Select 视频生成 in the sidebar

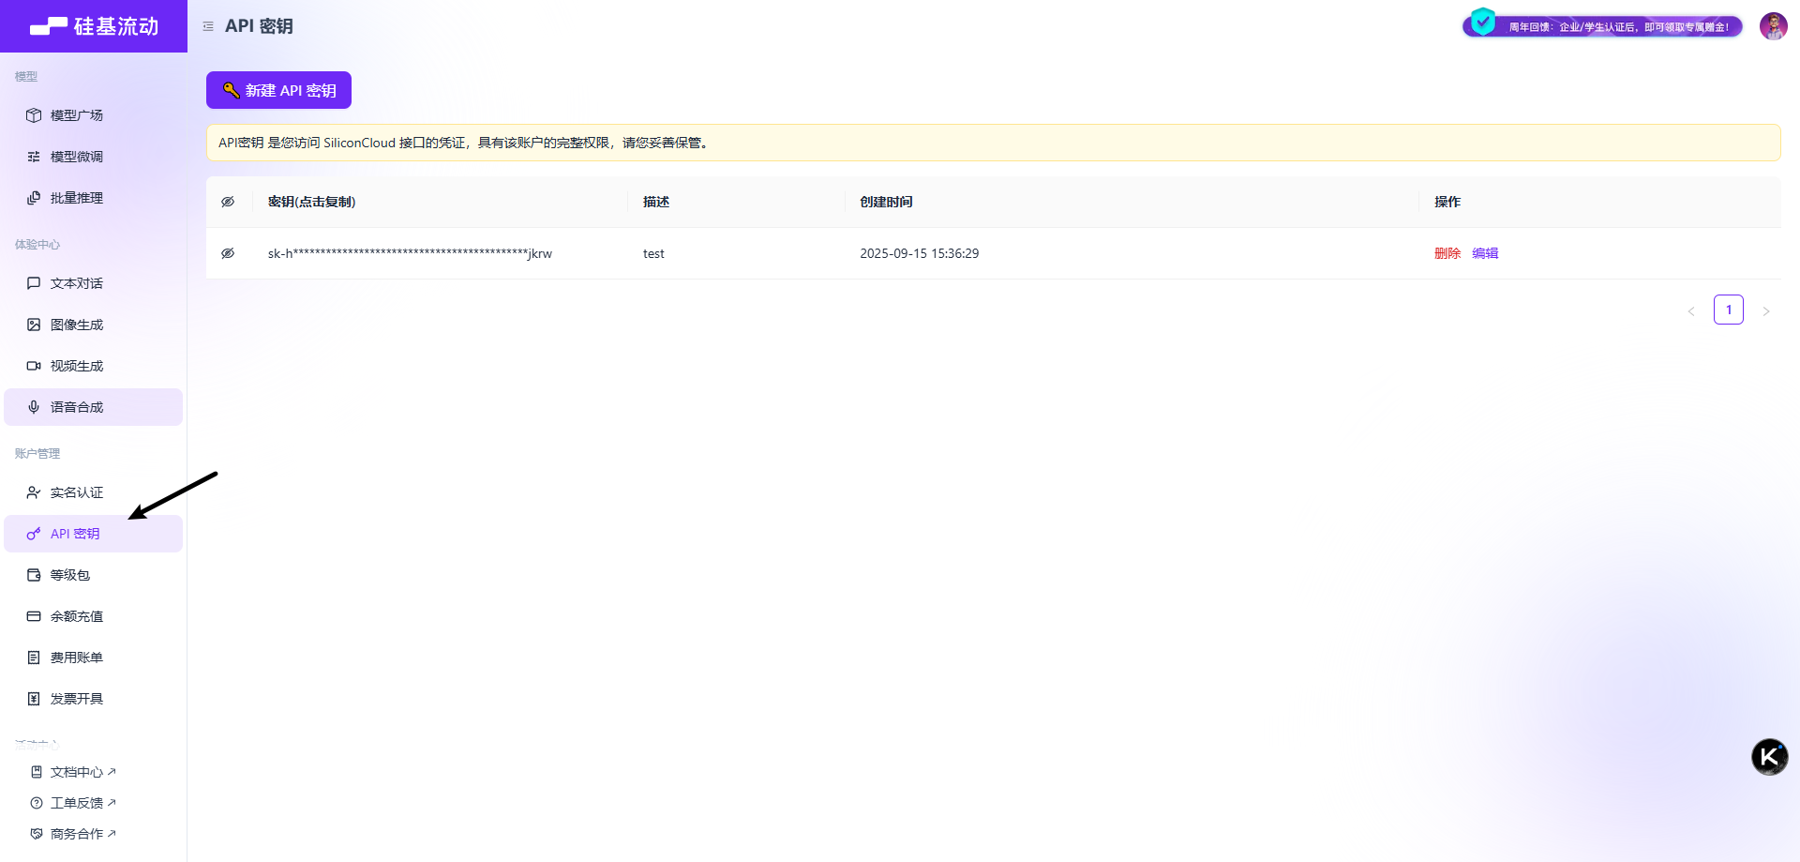[77, 366]
